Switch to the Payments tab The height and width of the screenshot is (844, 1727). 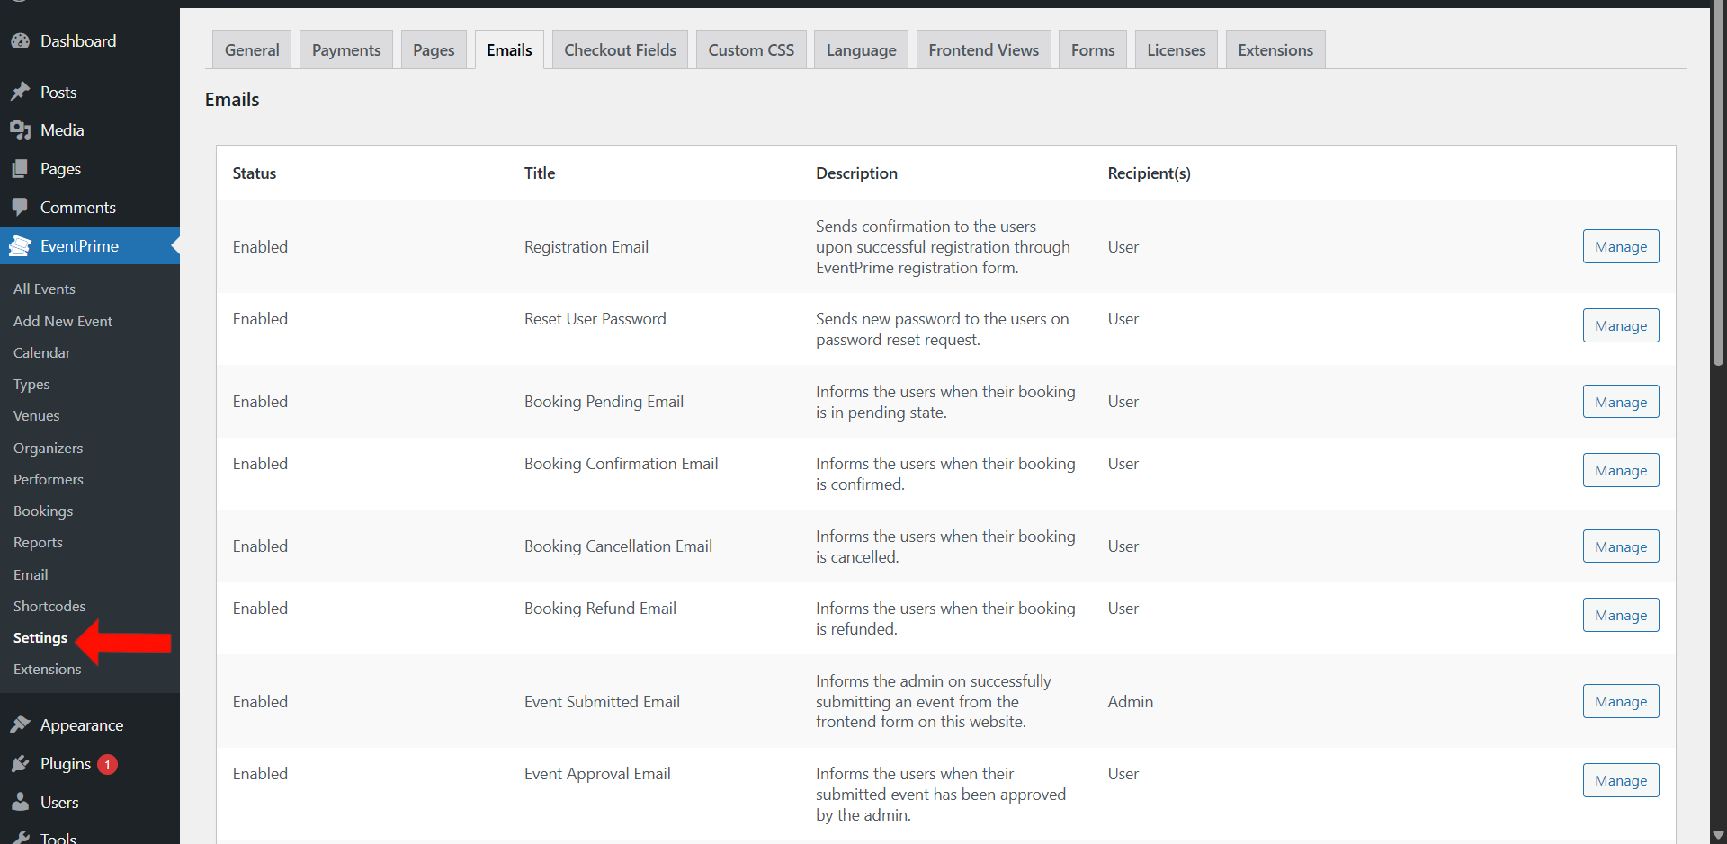pos(346,50)
